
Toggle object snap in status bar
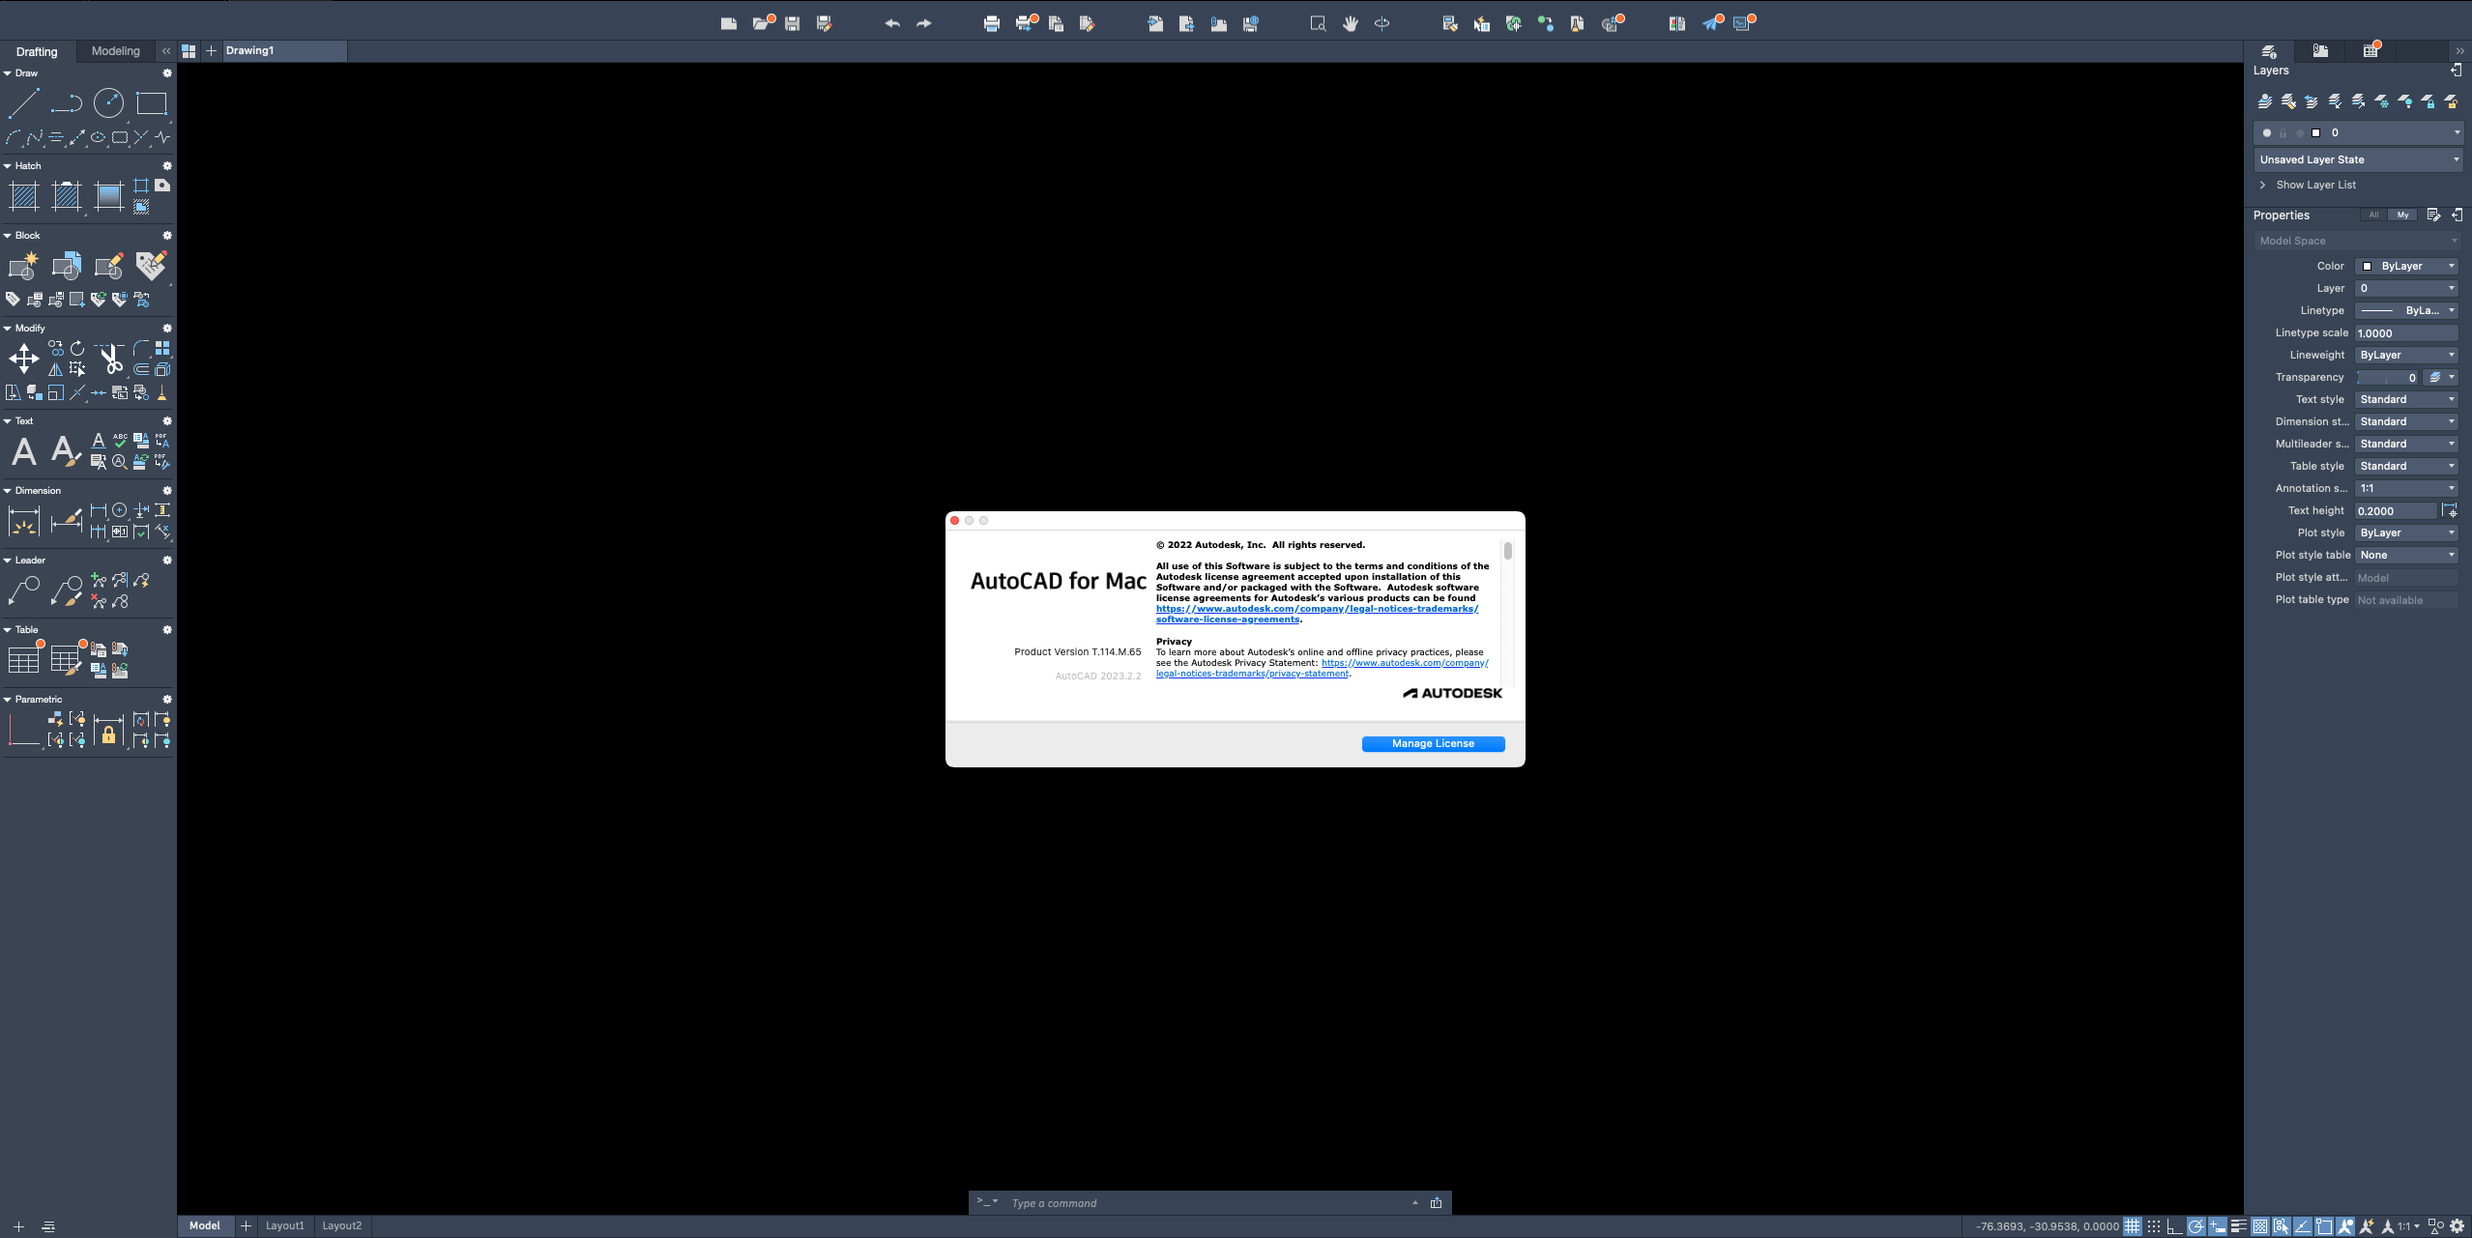tap(2323, 1226)
